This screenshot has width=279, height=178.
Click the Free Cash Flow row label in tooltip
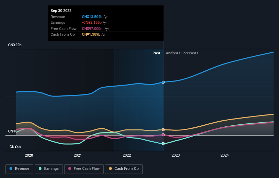(x=64, y=29)
